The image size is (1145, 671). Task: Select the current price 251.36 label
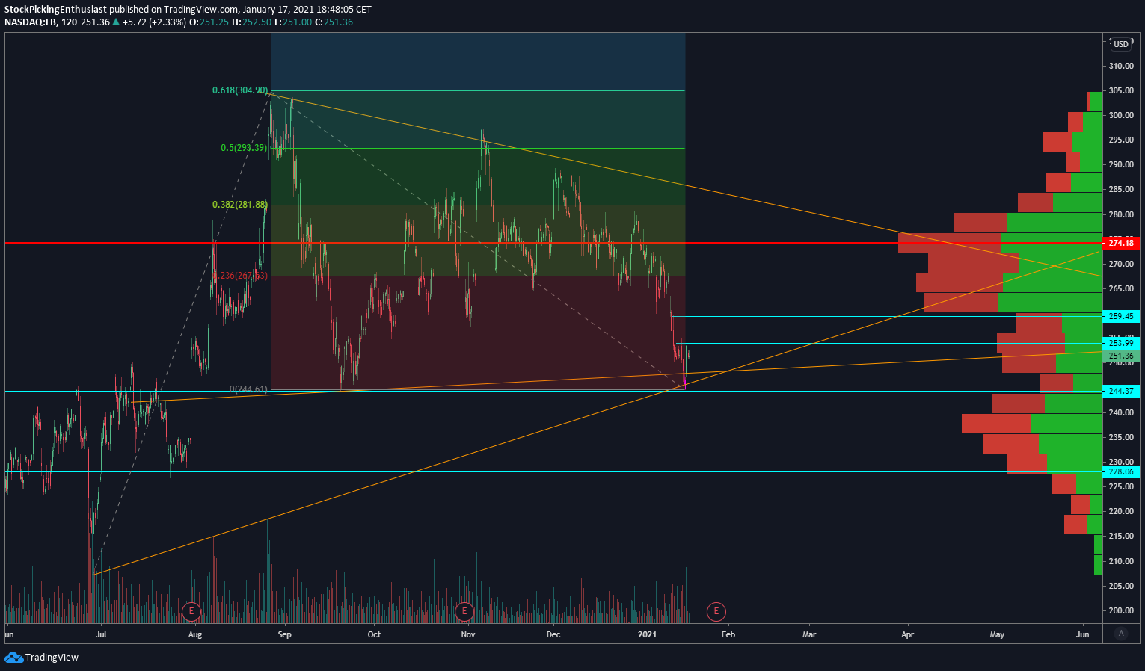[1121, 356]
